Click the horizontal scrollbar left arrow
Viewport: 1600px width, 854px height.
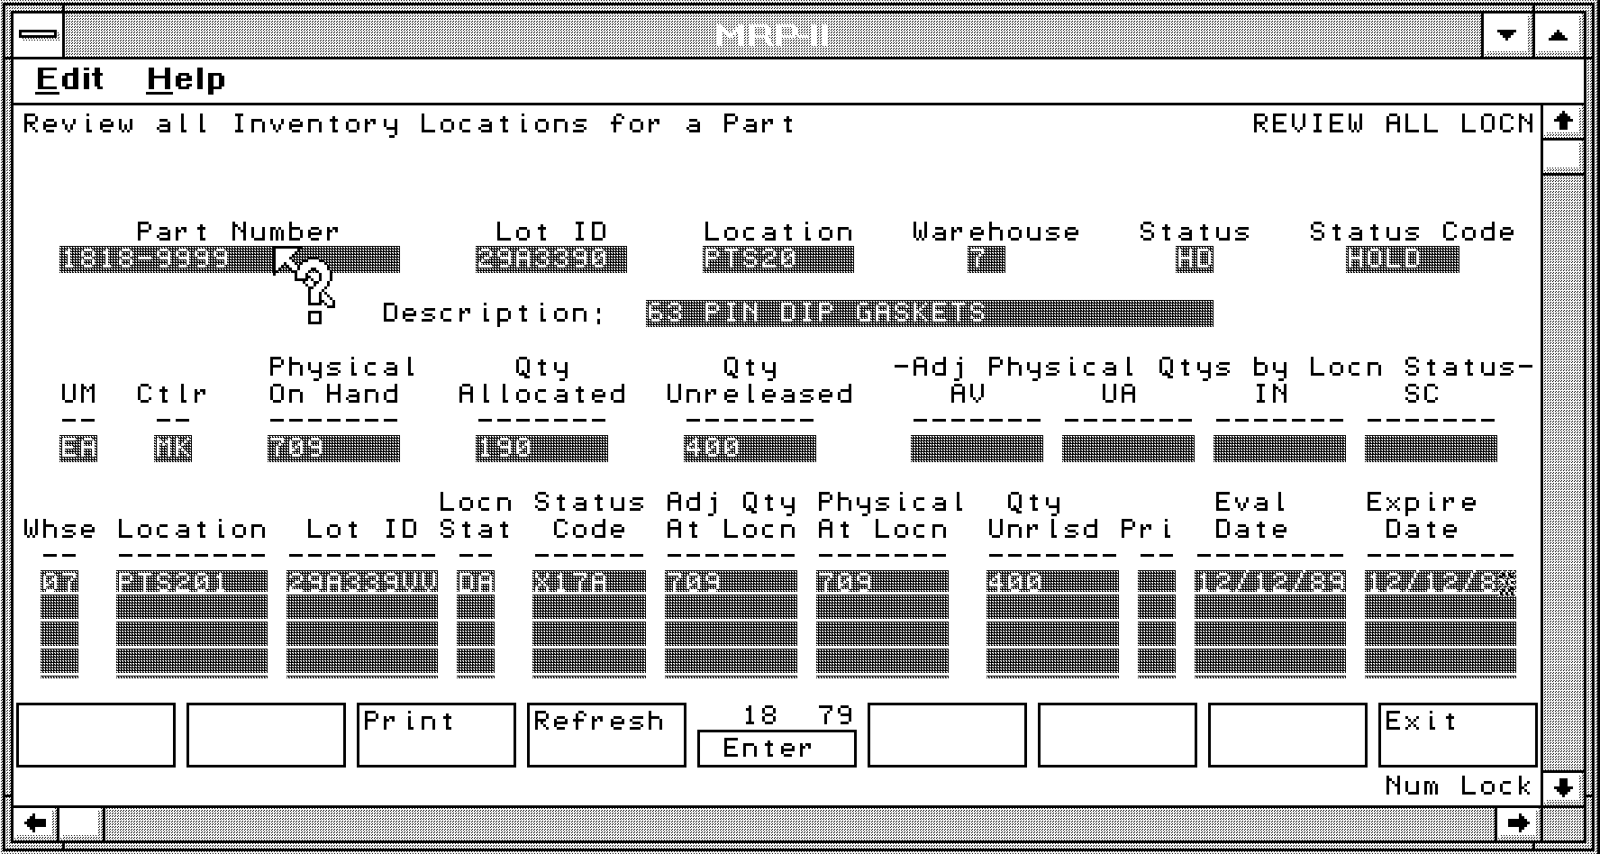pos(36,822)
